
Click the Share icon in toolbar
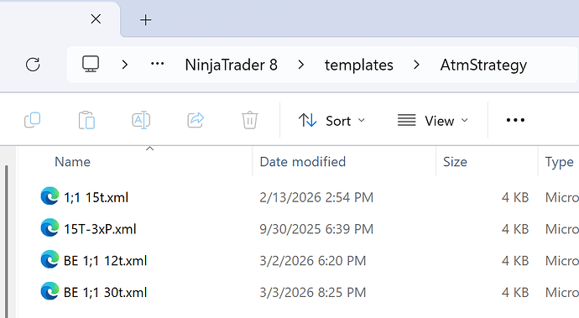pyautogui.click(x=196, y=120)
